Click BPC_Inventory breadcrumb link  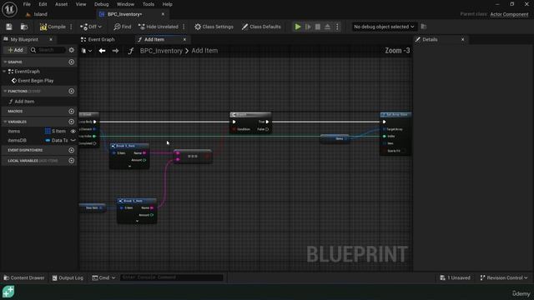tap(161, 51)
